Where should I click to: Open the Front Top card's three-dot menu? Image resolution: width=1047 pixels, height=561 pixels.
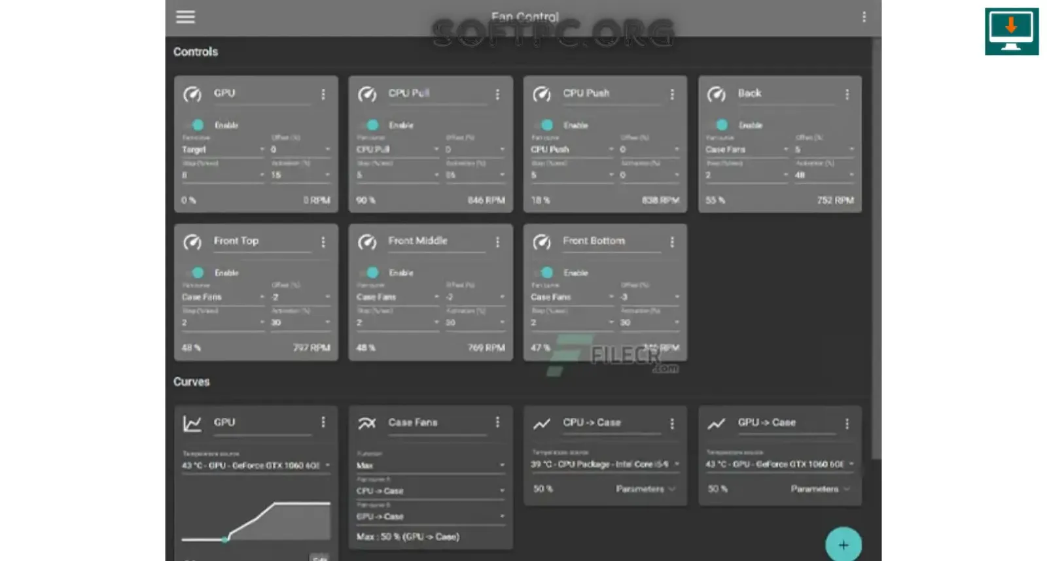tap(323, 242)
